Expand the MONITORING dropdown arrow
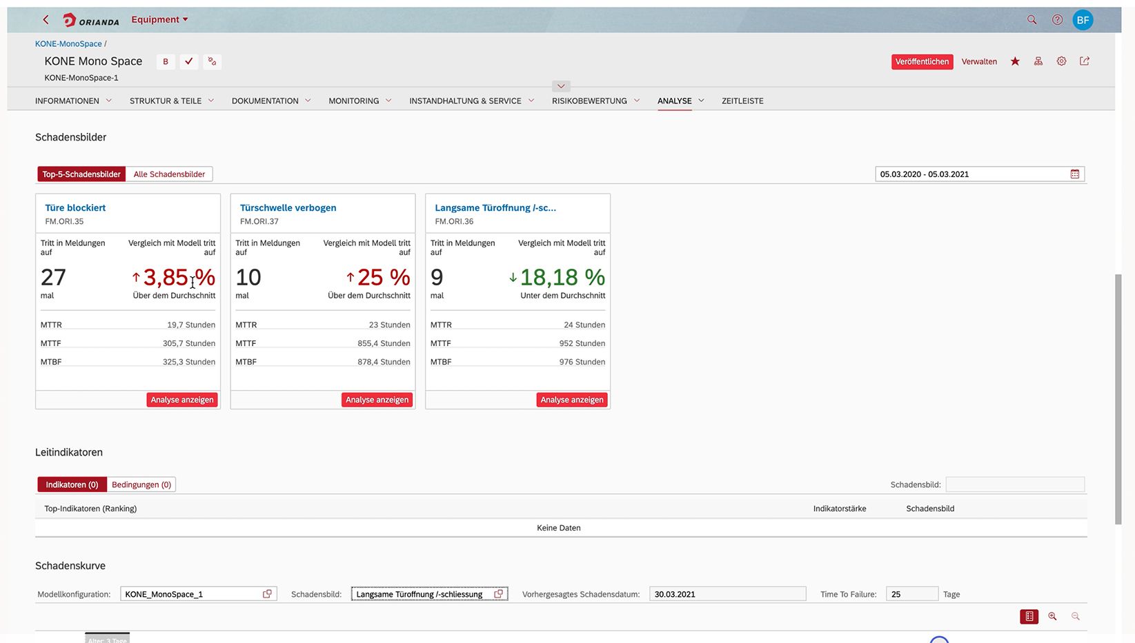 [x=388, y=101]
